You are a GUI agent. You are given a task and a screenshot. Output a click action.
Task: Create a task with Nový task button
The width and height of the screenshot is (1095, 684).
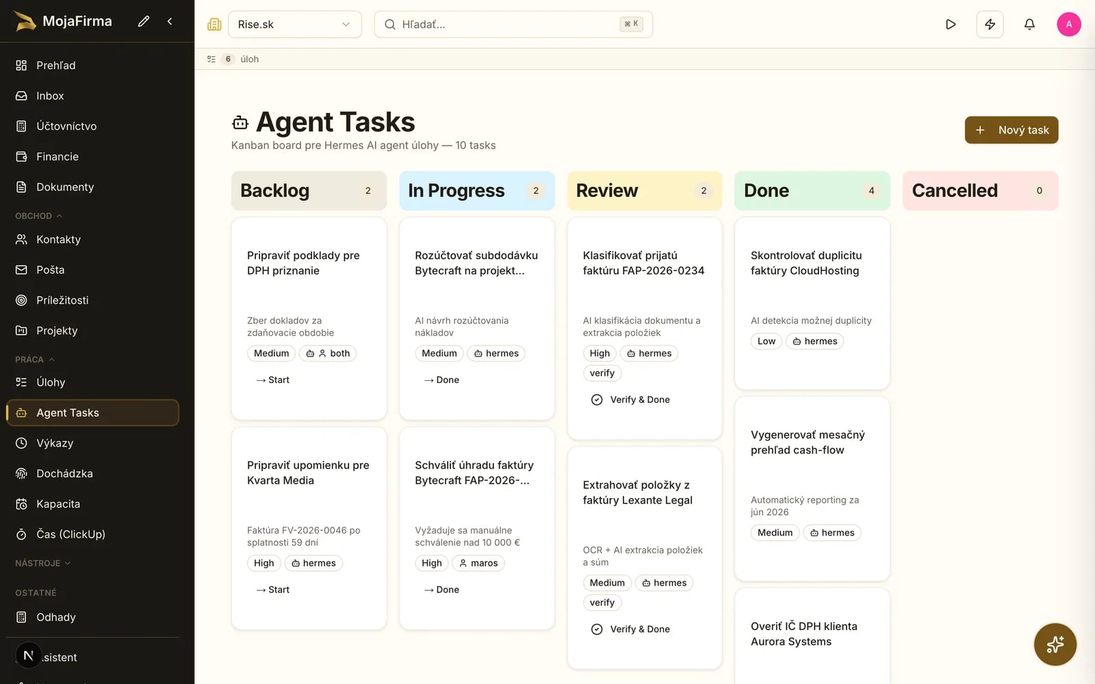pyautogui.click(x=1012, y=130)
